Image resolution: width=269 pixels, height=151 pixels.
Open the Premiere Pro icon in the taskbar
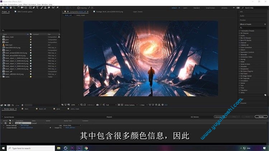[x=72, y=148]
